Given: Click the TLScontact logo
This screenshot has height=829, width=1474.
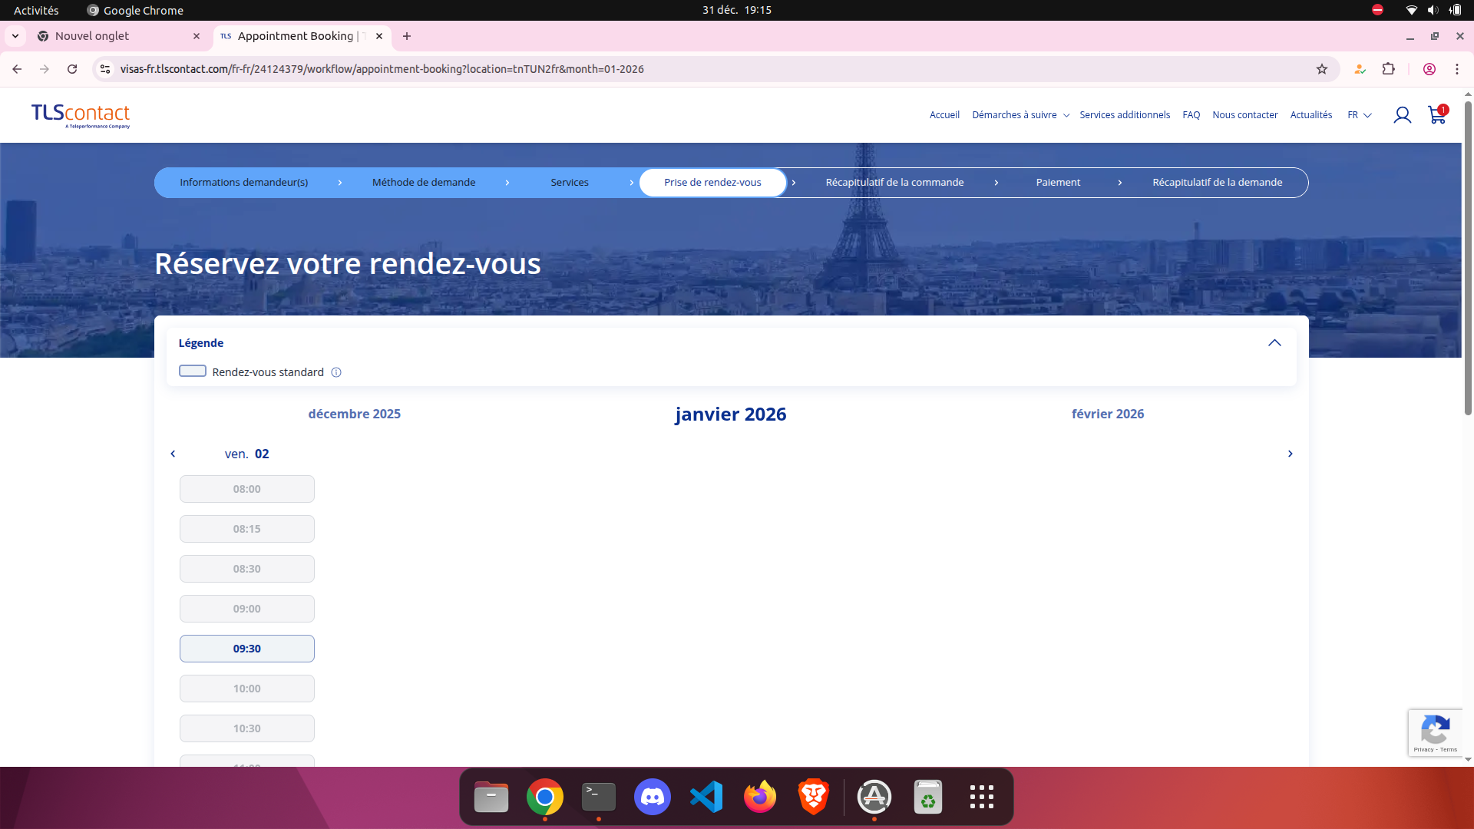Looking at the screenshot, I should click(x=81, y=115).
